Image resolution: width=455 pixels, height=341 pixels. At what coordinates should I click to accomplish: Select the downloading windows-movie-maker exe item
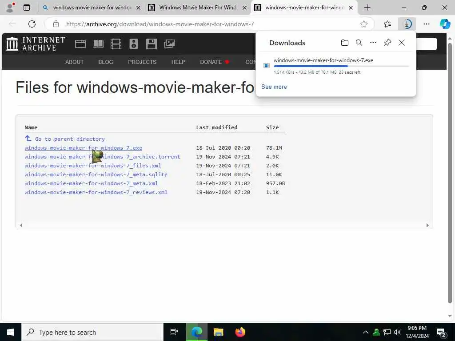336,66
